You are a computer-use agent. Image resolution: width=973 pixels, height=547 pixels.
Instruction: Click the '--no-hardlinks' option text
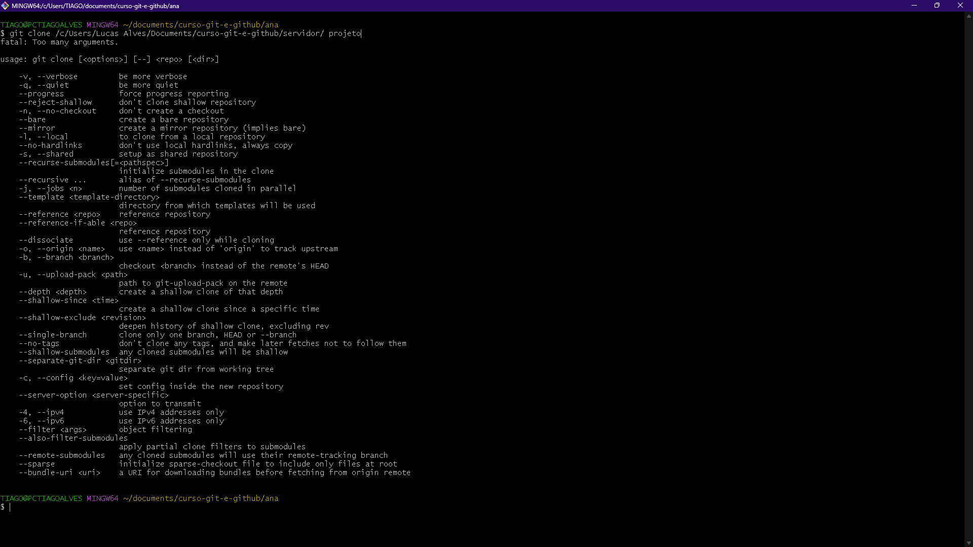(51, 145)
